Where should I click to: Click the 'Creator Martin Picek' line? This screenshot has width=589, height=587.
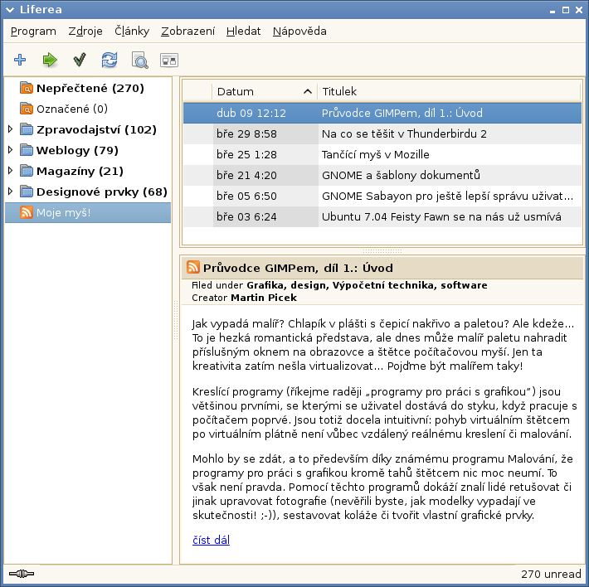pyautogui.click(x=244, y=298)
